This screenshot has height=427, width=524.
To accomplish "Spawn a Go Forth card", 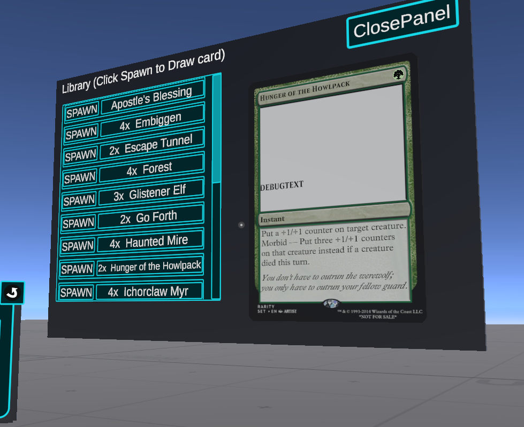I will pyautogui.click(x=79, y=223).
